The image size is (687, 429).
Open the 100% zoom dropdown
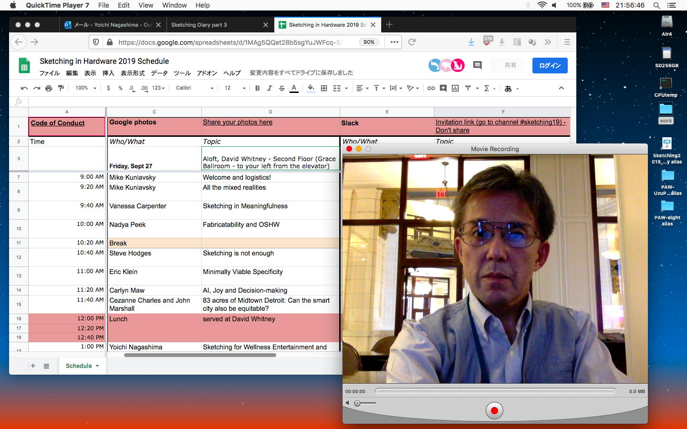(x=85, y=88)
